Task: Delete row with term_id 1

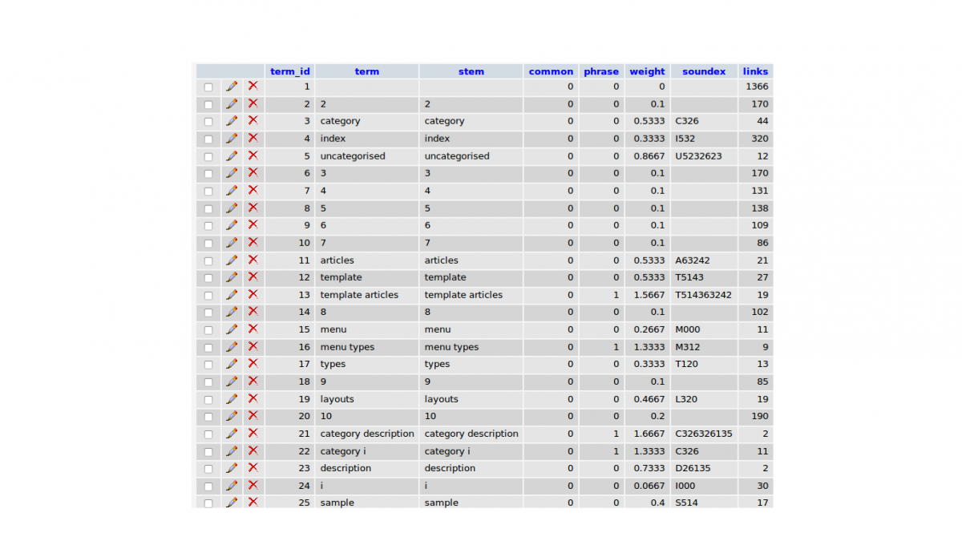Action: [x=253, y=86]
